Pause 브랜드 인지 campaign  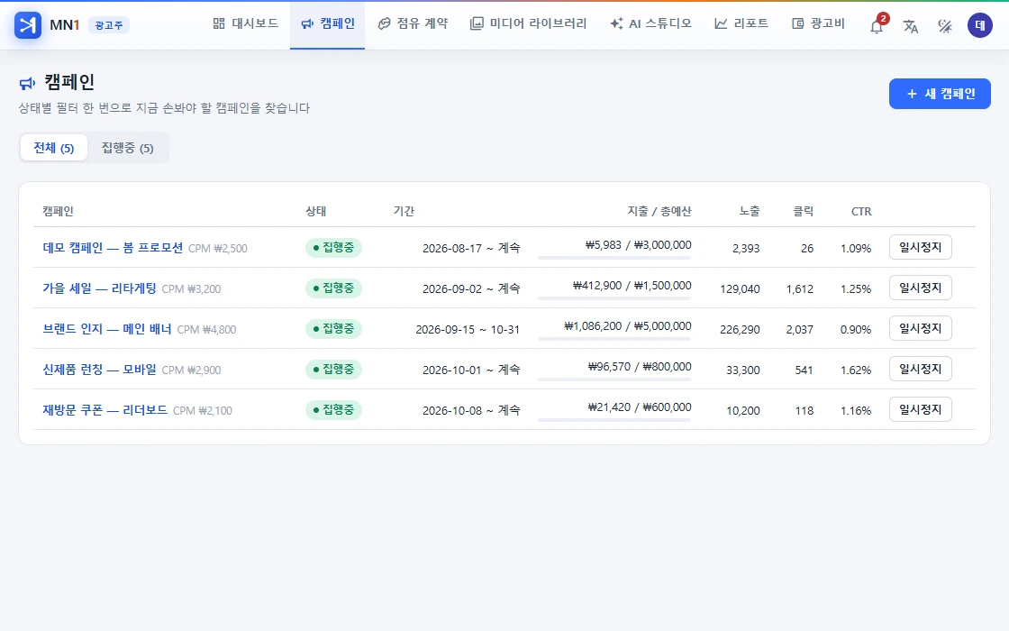(920, 328)
